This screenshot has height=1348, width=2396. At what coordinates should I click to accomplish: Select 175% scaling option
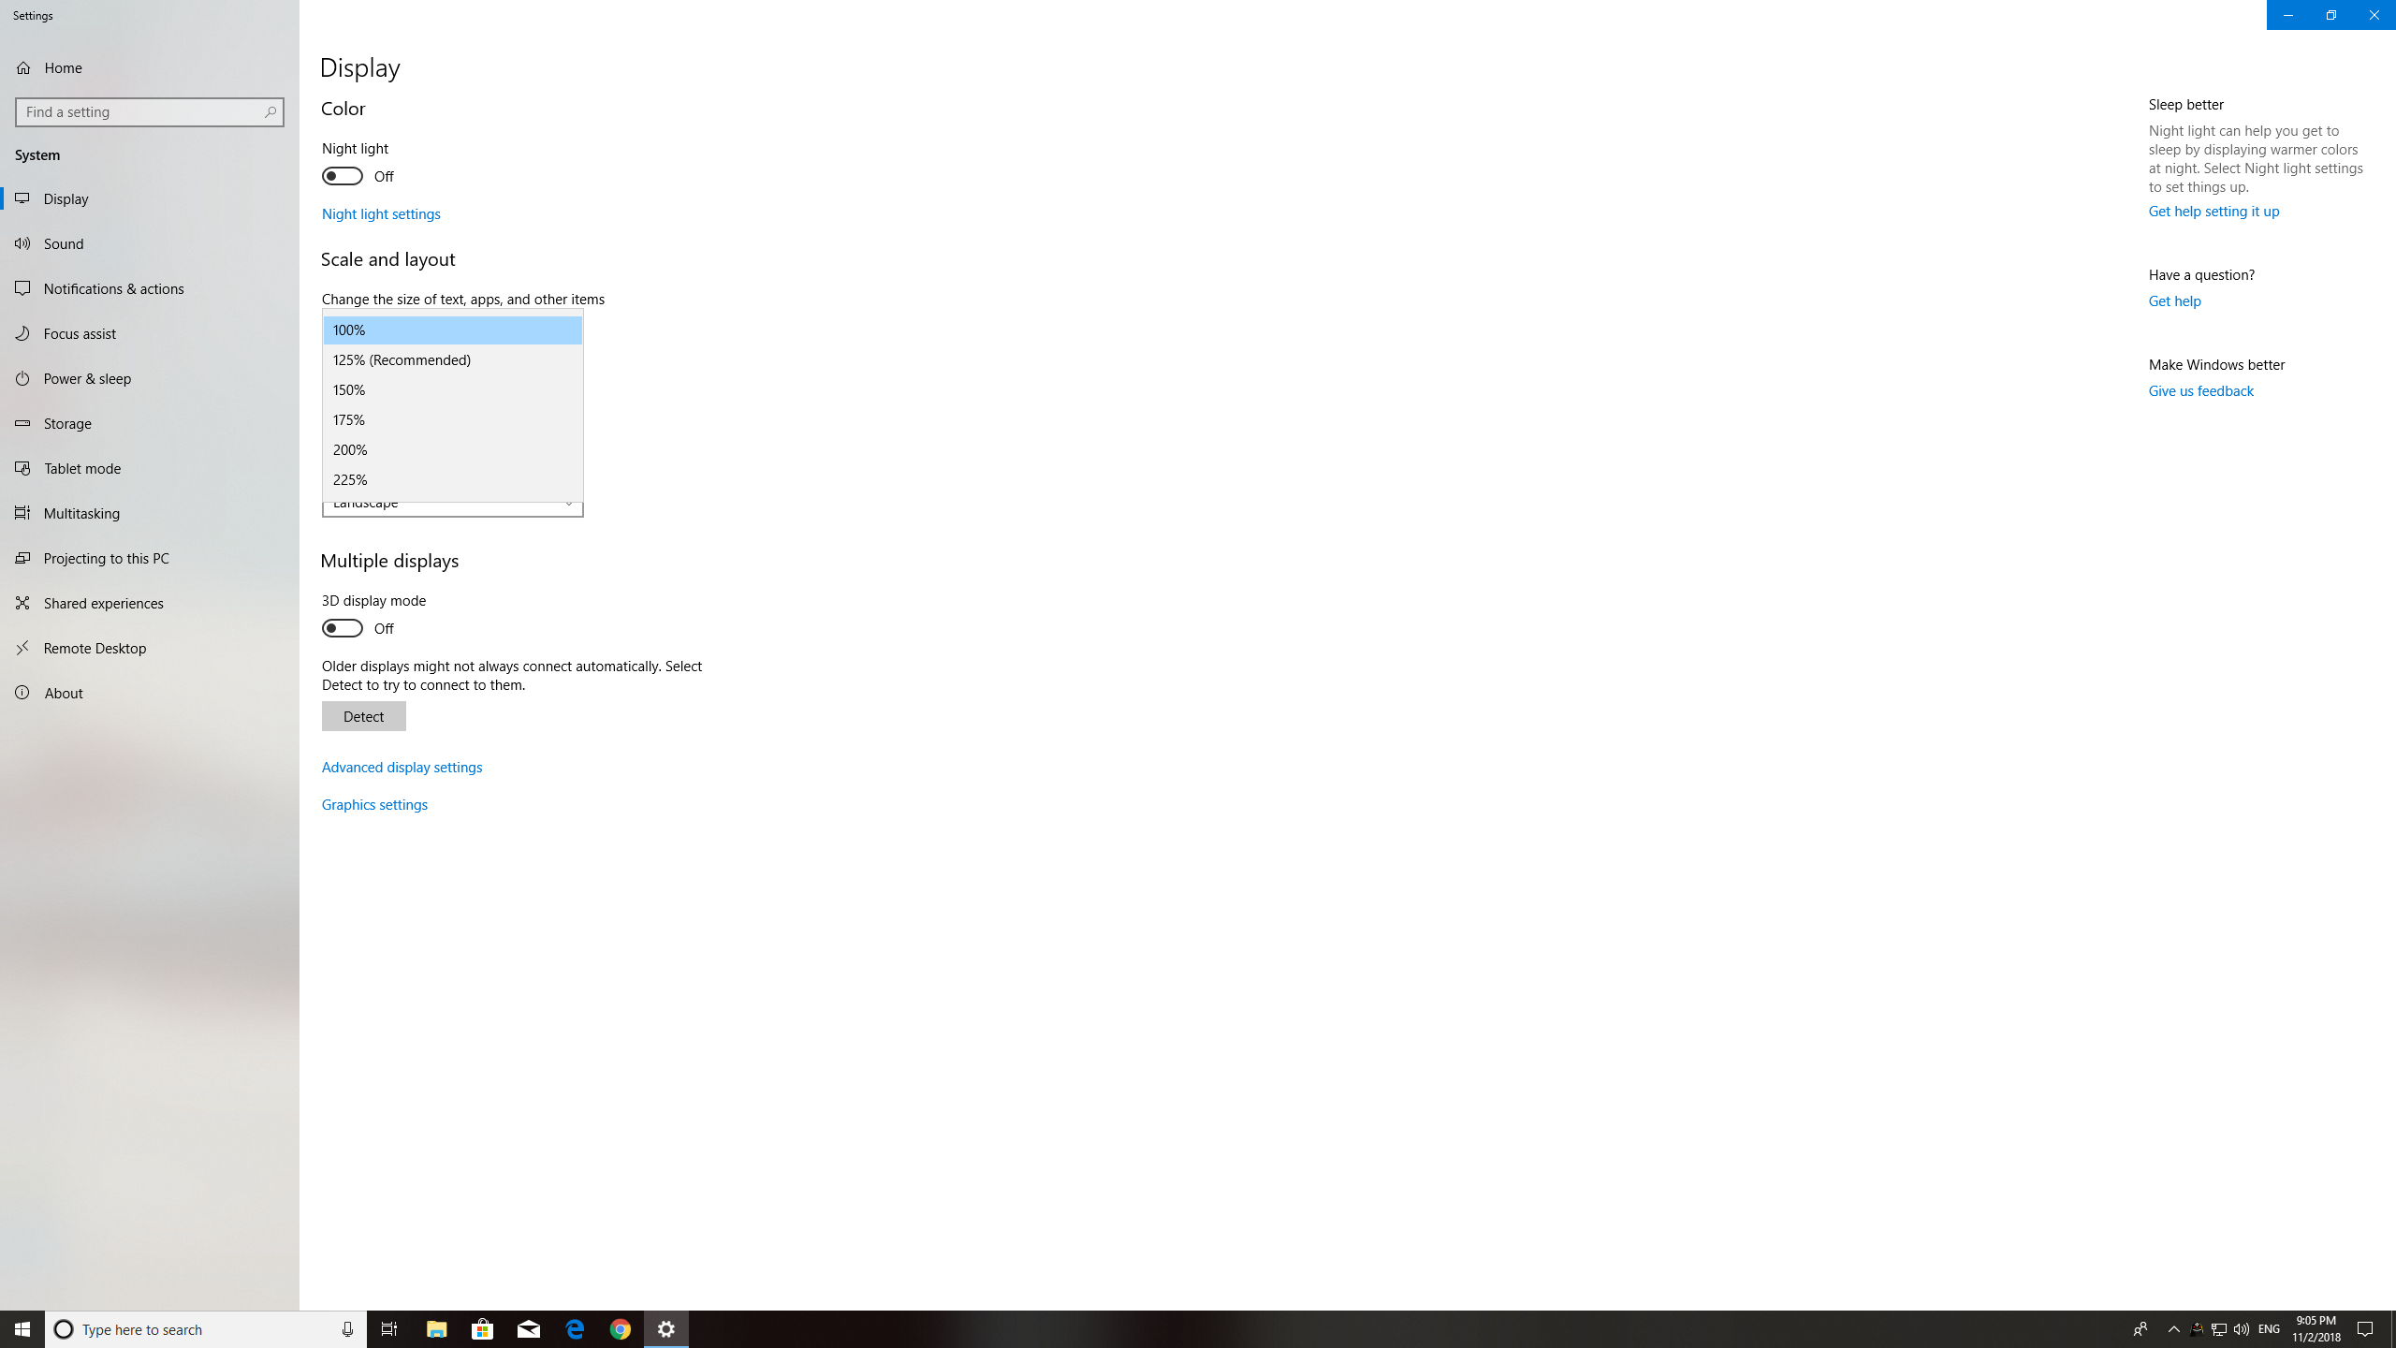click(453, 420)
